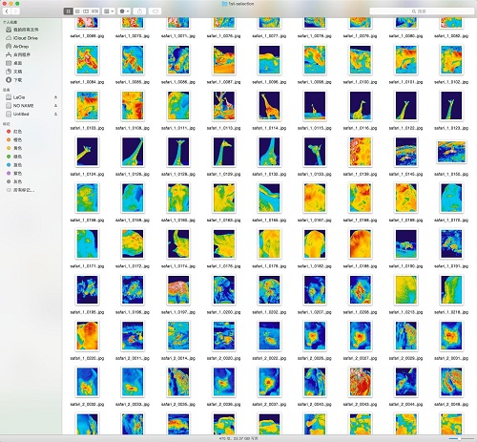The height and width of the screenshot is (442, 477).
Task: Select the safari_1_0174.jpg thumbnail
Action: pyautogui.click(x=178, y=243)
